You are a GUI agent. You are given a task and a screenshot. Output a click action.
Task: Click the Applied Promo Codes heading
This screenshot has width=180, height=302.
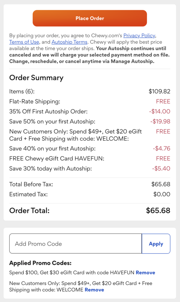pyautogui.click(x=40, y=263)
